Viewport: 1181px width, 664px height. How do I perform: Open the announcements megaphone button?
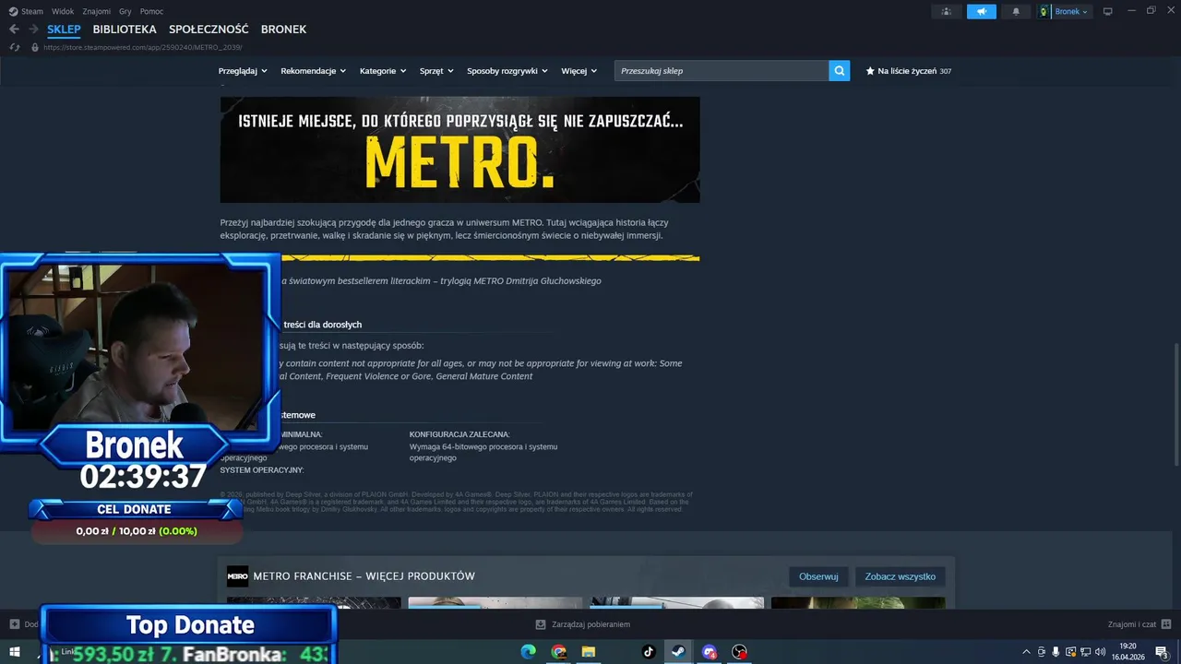coord(982,12)
